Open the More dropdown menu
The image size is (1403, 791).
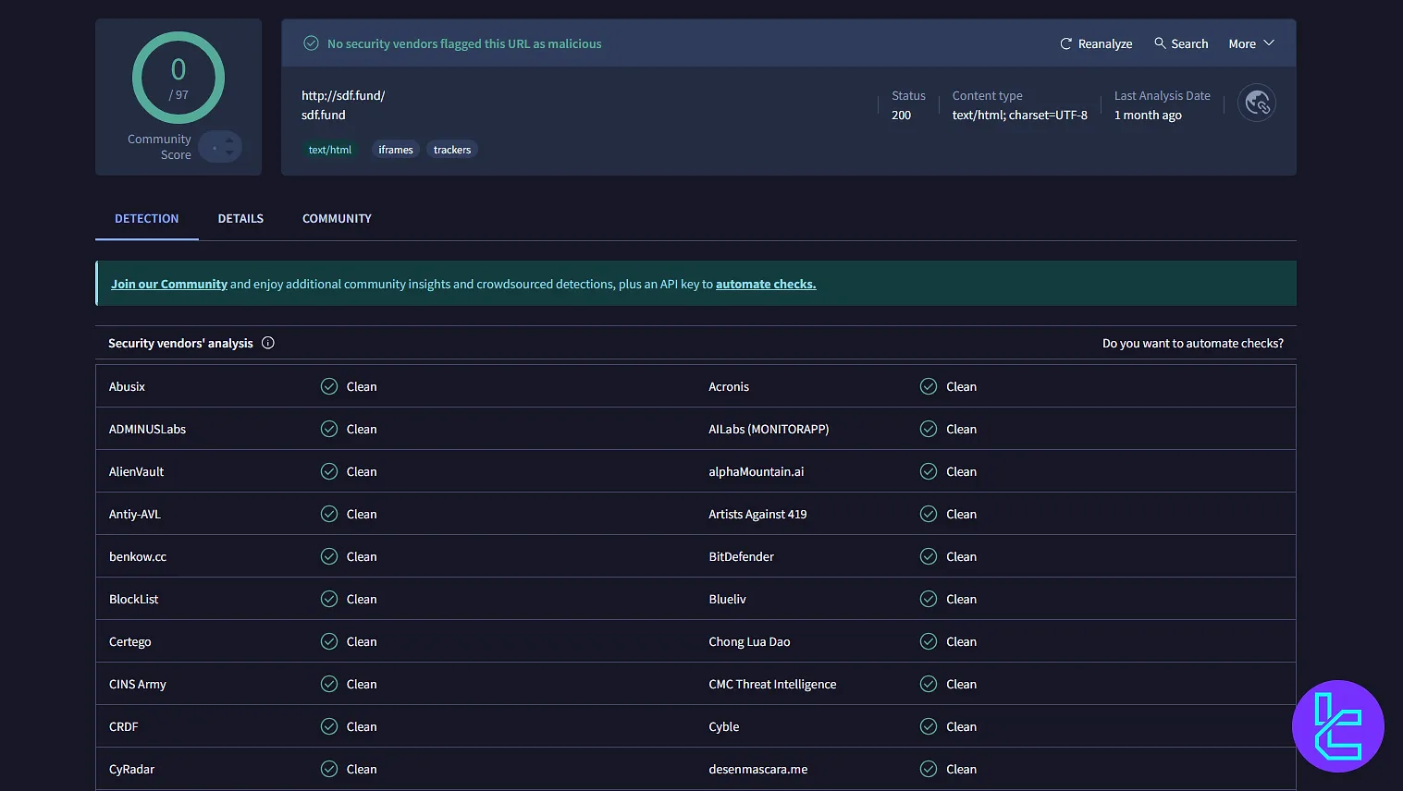point(1250,43)
